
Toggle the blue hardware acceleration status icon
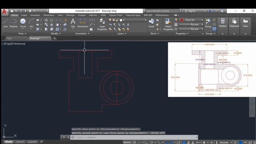pos(241,142)
